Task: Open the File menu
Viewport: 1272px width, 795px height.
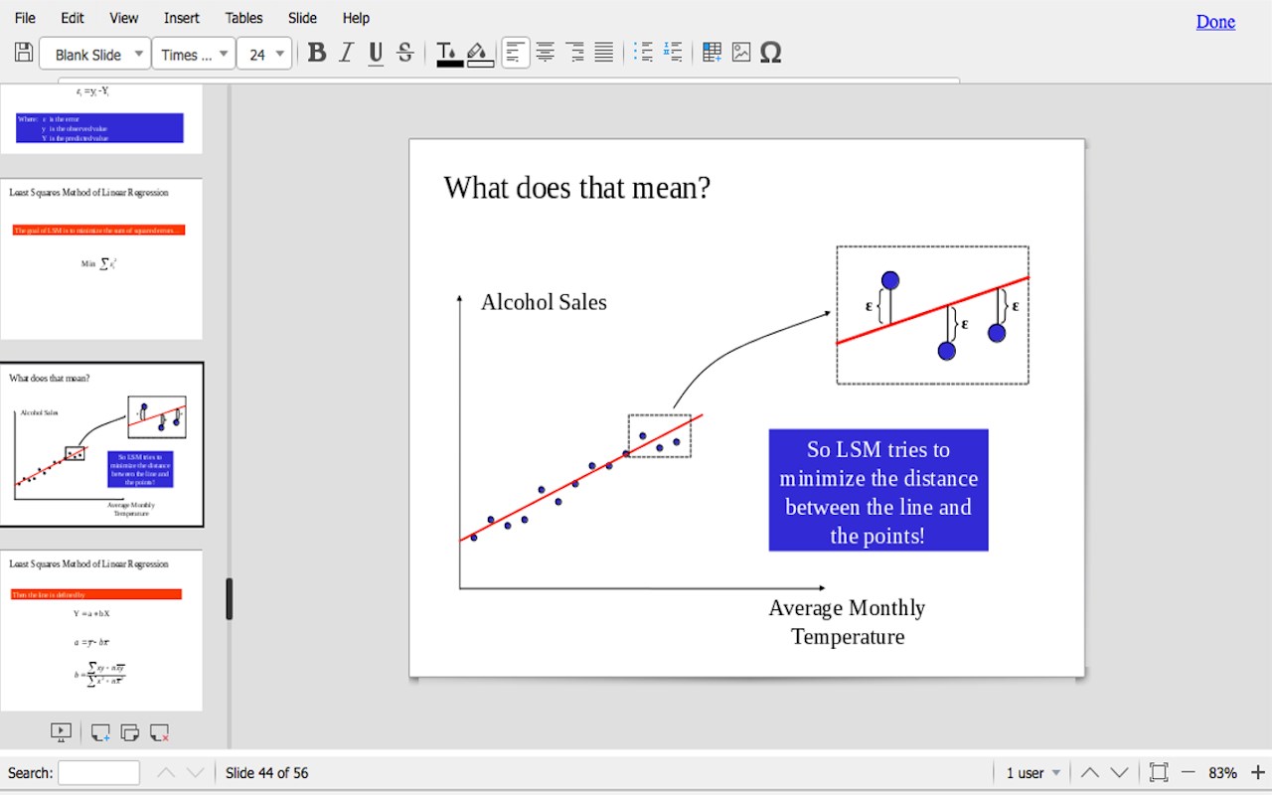Action: 25,18
